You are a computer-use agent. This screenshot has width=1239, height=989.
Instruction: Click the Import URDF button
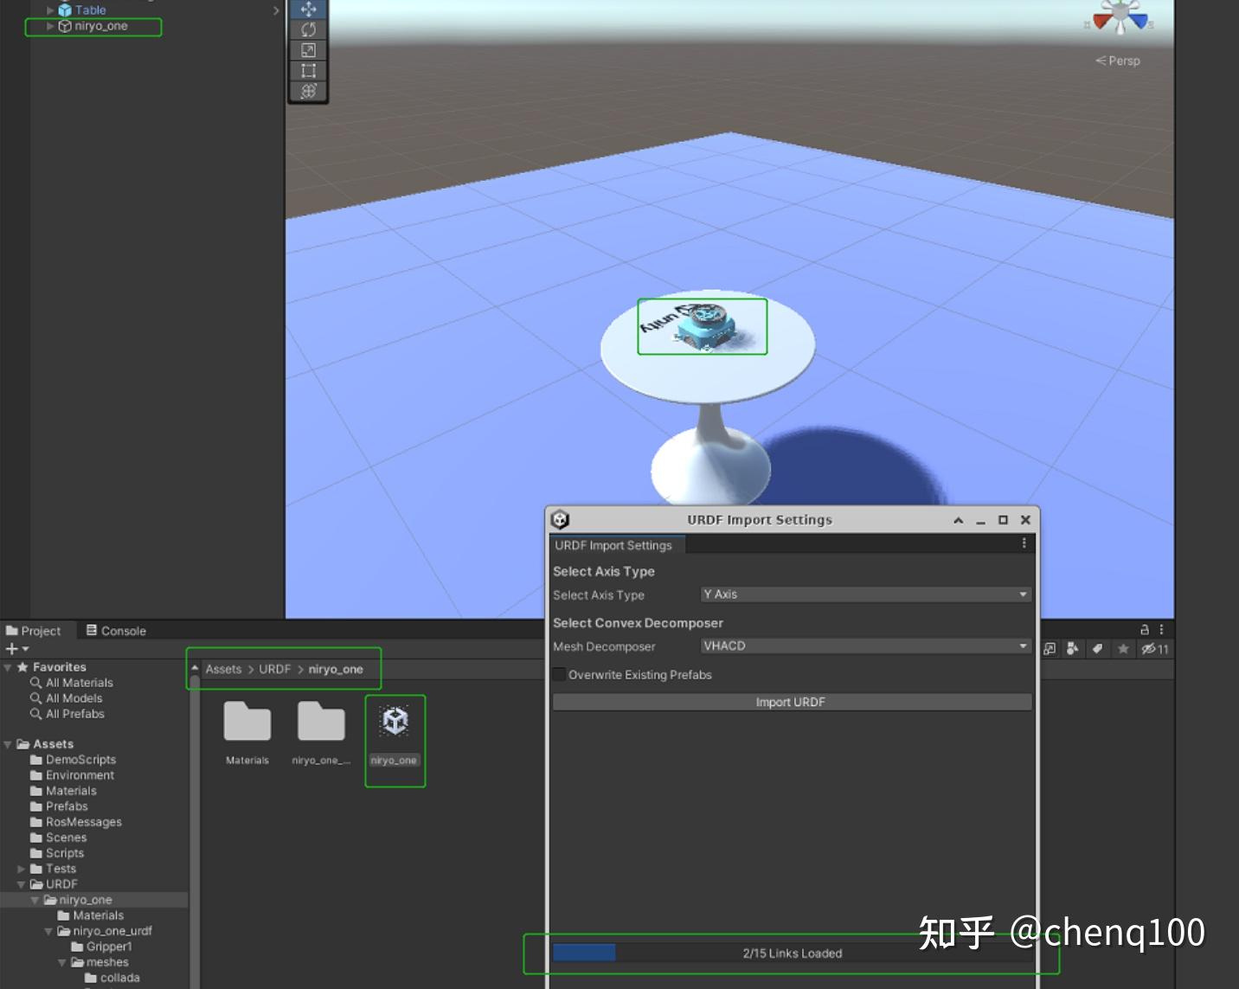pyautogui.click(x=791, y=702)
